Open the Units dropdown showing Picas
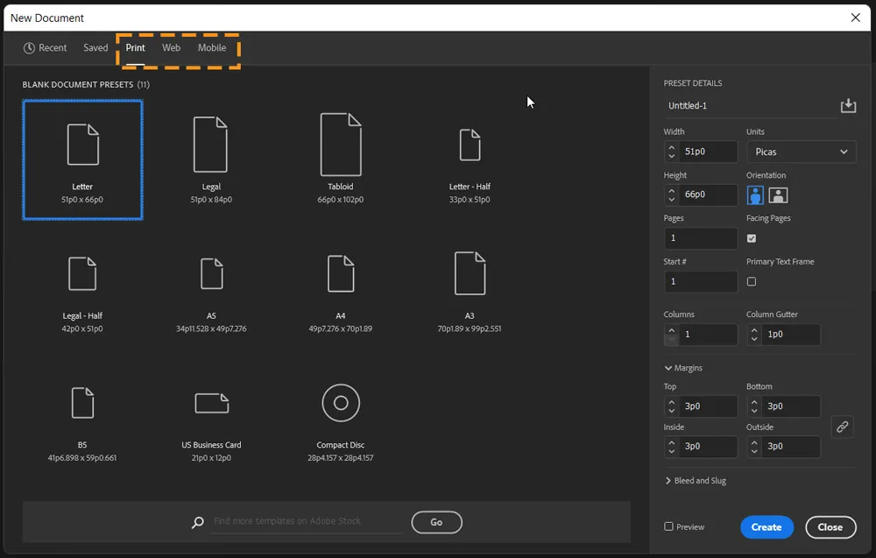 coord(800,152)
